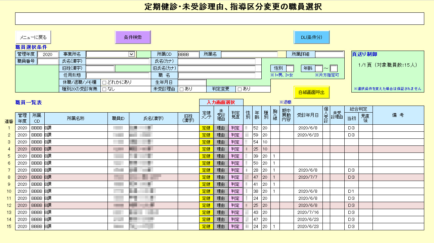The height and width of the screenshot is (243, 434).
Task: Run the 条件検索 search button
Action: 133,37
